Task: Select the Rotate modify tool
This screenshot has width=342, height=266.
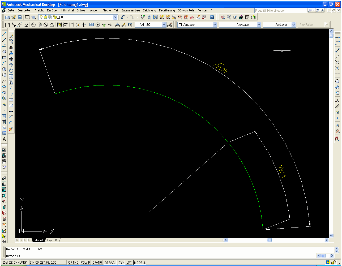Action: (x=11, y=71)
